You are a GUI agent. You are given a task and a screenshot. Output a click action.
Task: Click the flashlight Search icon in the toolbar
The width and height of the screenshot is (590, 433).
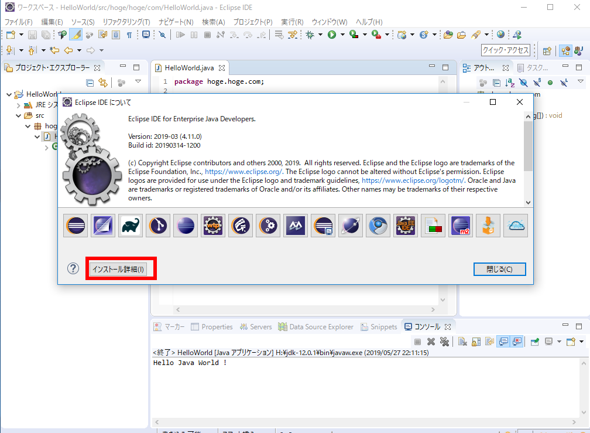pyautogui.click(x=476, y=35)
